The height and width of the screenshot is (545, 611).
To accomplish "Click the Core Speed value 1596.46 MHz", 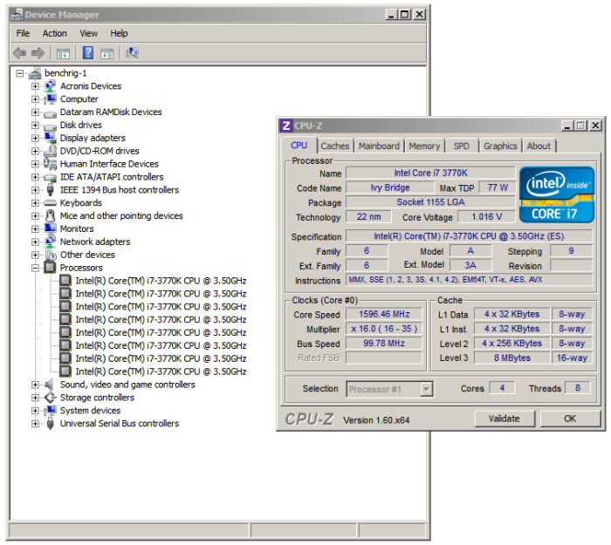I will pos(384,314).
